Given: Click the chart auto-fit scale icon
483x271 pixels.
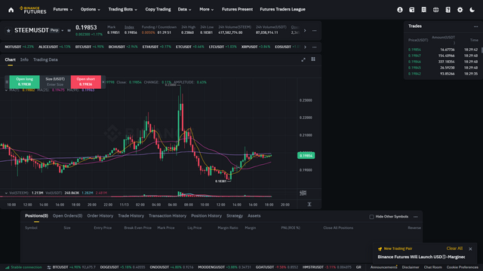Looking at the screenshot, I should [x=309, y=204].
